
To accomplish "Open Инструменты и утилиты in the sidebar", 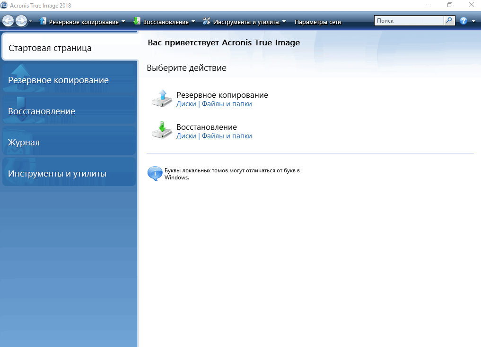I will click(69, 173).
